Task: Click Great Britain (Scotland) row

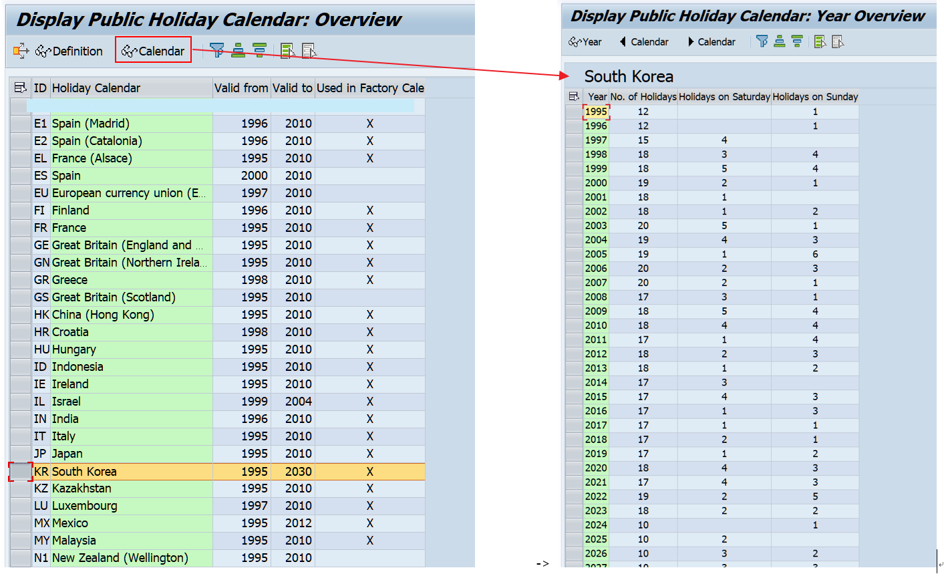Action: pyautogui.click(x=228, y=297)
